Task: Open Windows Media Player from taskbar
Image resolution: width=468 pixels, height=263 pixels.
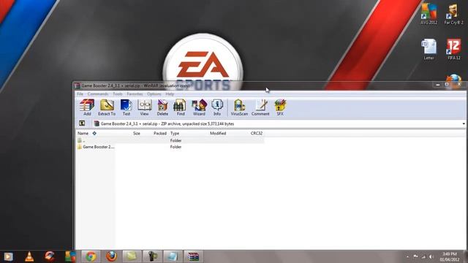Action: [x=8, y=256]
